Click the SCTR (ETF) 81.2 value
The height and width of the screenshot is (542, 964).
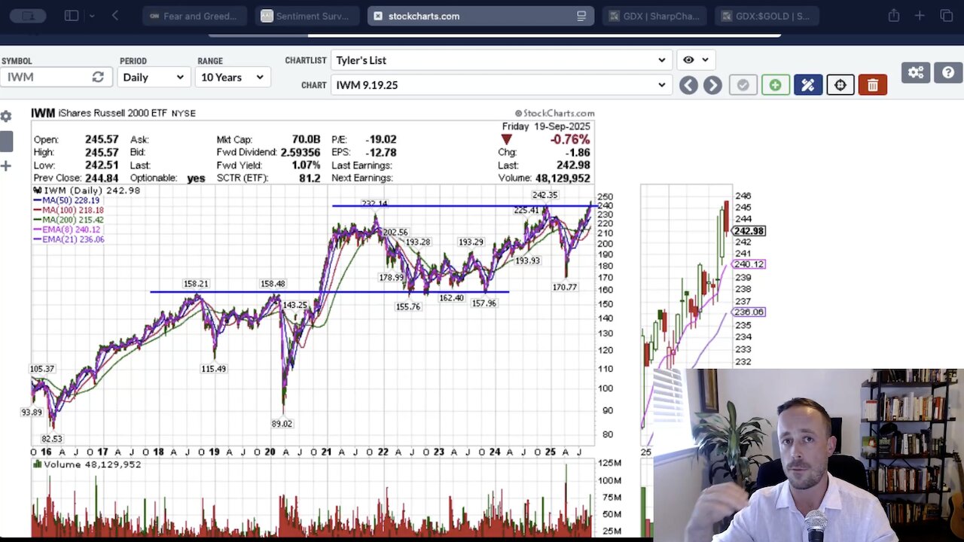[x=310, y=178]
